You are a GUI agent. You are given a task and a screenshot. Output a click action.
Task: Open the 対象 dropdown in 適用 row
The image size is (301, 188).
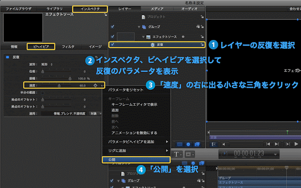pyautogui.click(x=95, y=114)
